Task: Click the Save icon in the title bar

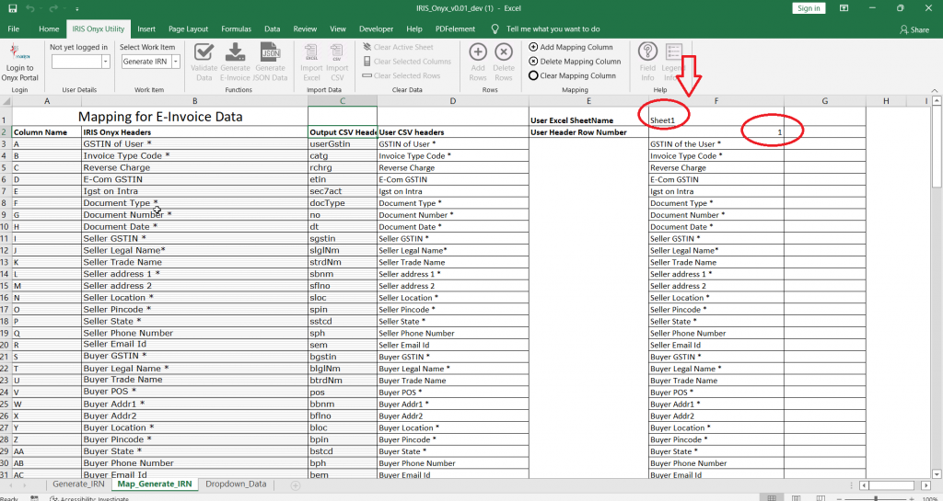Action: [x=13, y=8]
